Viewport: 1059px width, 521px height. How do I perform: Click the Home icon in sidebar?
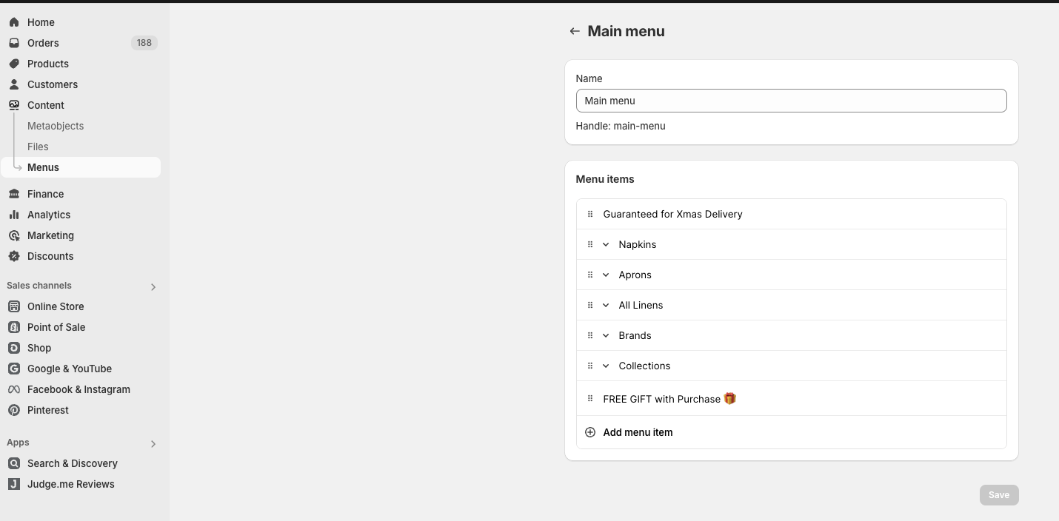point(14,22)
